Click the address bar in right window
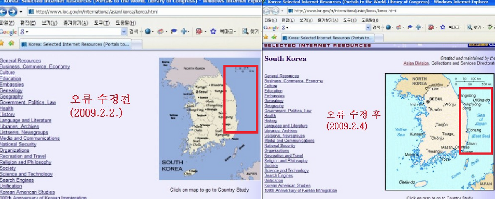This screenshot has height=199, width=495. pos(391,11)
